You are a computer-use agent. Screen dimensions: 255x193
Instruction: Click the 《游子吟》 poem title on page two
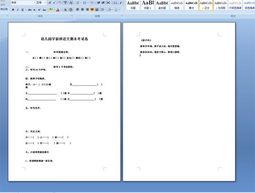tap(146, 40)
